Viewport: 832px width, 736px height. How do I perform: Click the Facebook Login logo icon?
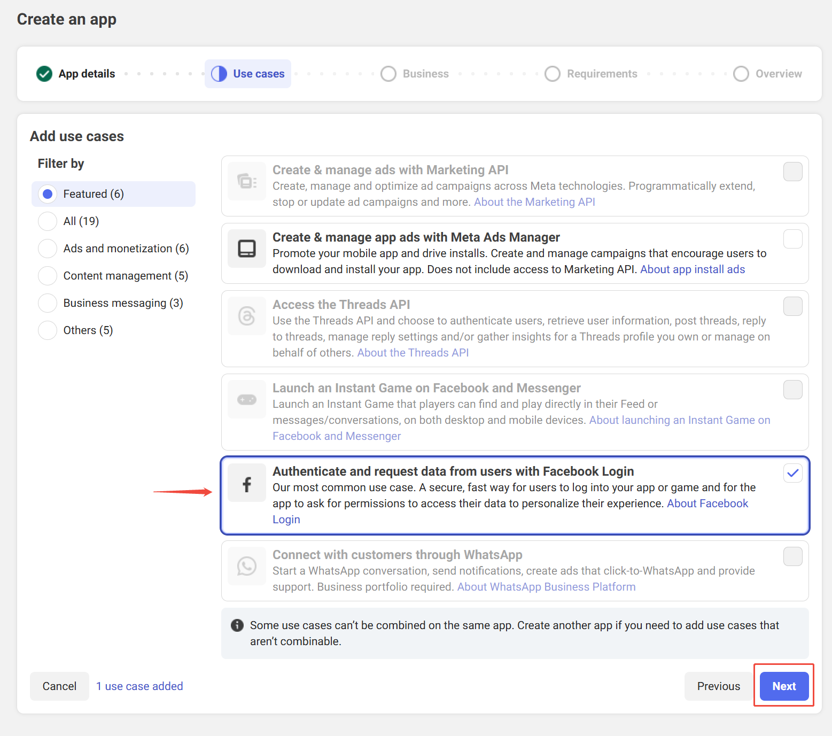click(246, 484)
